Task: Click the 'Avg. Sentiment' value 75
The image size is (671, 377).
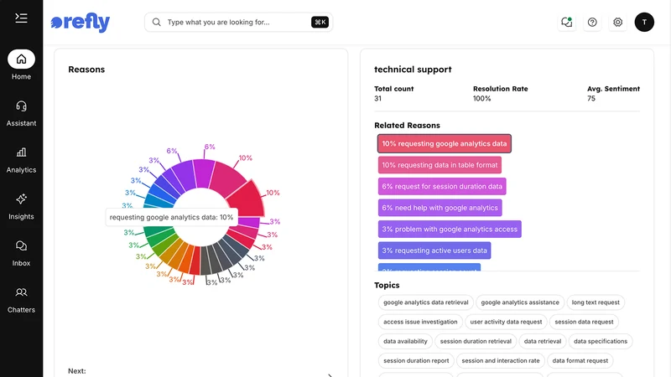Action: (591, 98)
